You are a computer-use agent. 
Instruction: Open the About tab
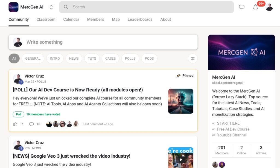pos(165,19)
